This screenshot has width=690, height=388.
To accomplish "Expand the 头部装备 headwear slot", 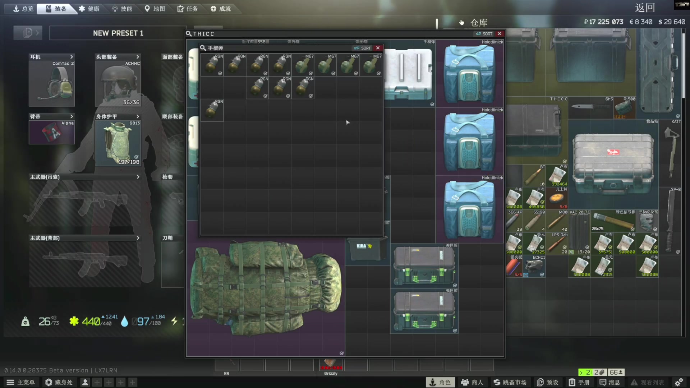I will 138,57.
